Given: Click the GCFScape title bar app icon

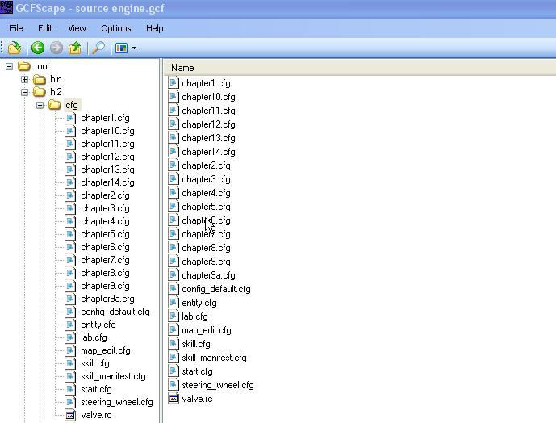Looking at the screenshot, I should pos(6,7).
